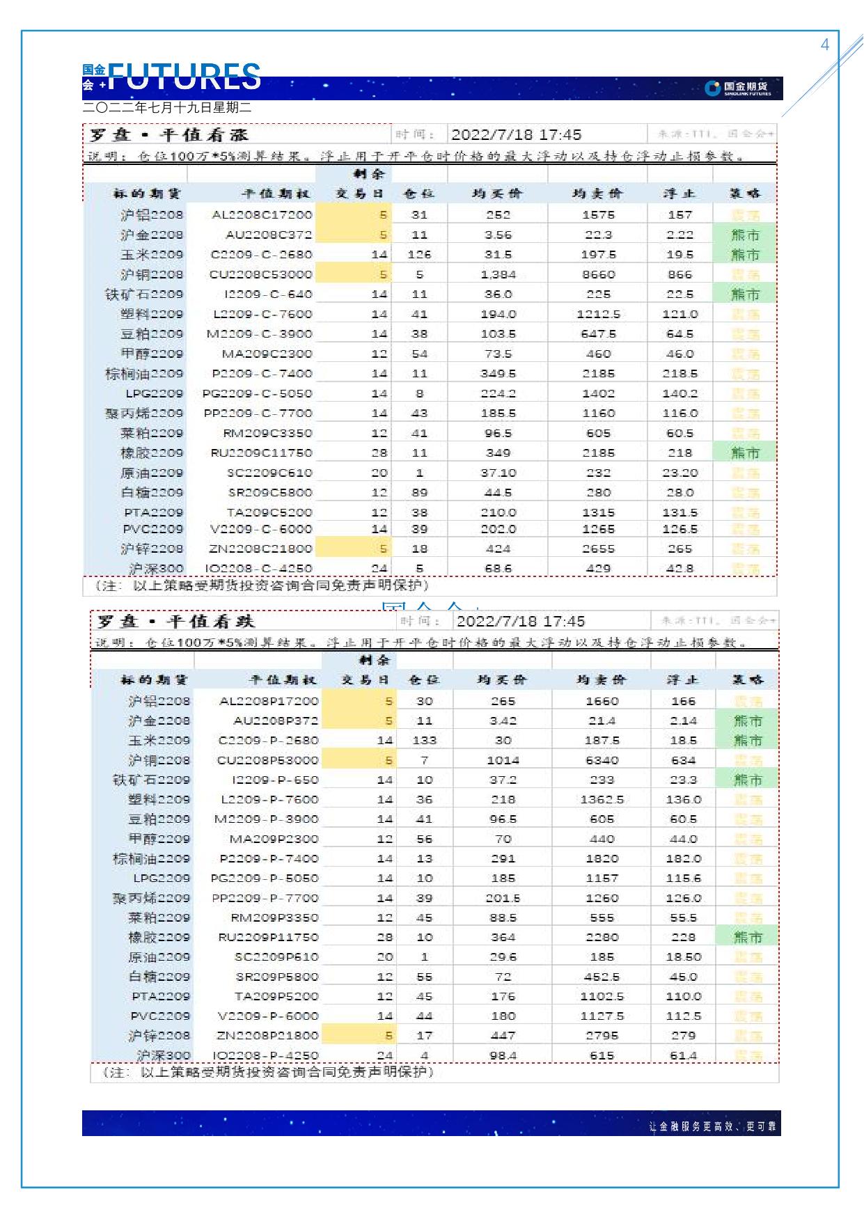Click PG2209-C-5050 cell
Viewport: 864px width, 1221px height.
(x=258, y=393)
